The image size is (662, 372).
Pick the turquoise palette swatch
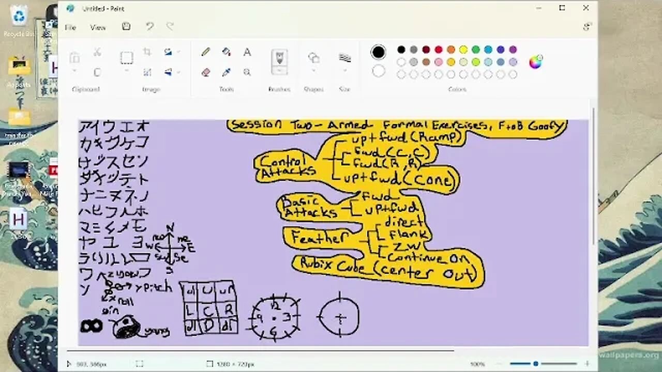488,50
